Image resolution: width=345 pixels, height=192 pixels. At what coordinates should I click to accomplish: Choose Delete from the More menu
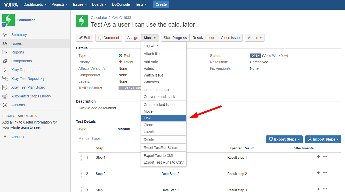click(164, 140)
